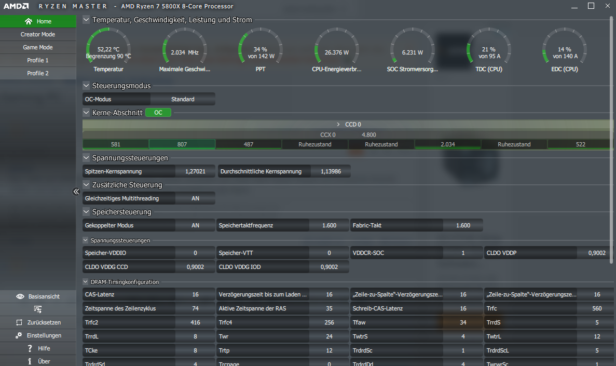Click the OC-Modus Standard value
Screen dimensions: 616x366
coord(183,99)
